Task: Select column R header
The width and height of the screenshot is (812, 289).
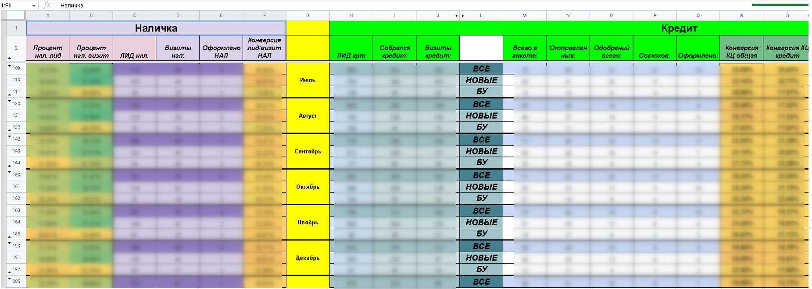Action: (741, 16)
